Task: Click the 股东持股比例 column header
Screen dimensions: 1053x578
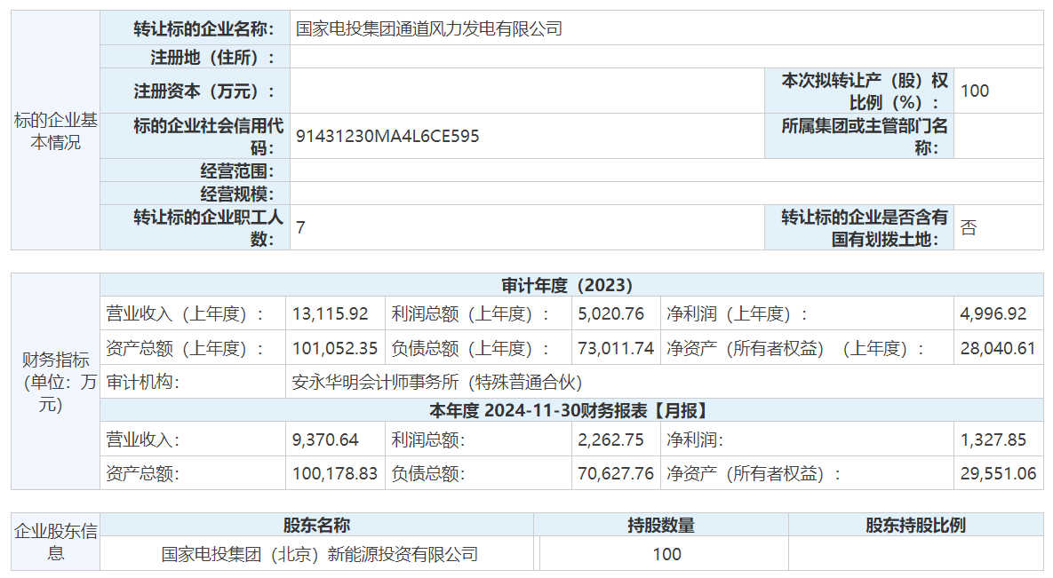Action: tap(916, 525)
